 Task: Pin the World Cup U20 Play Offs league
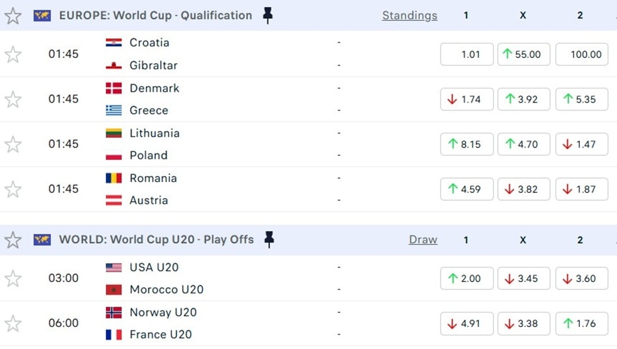tap(269, 240)
